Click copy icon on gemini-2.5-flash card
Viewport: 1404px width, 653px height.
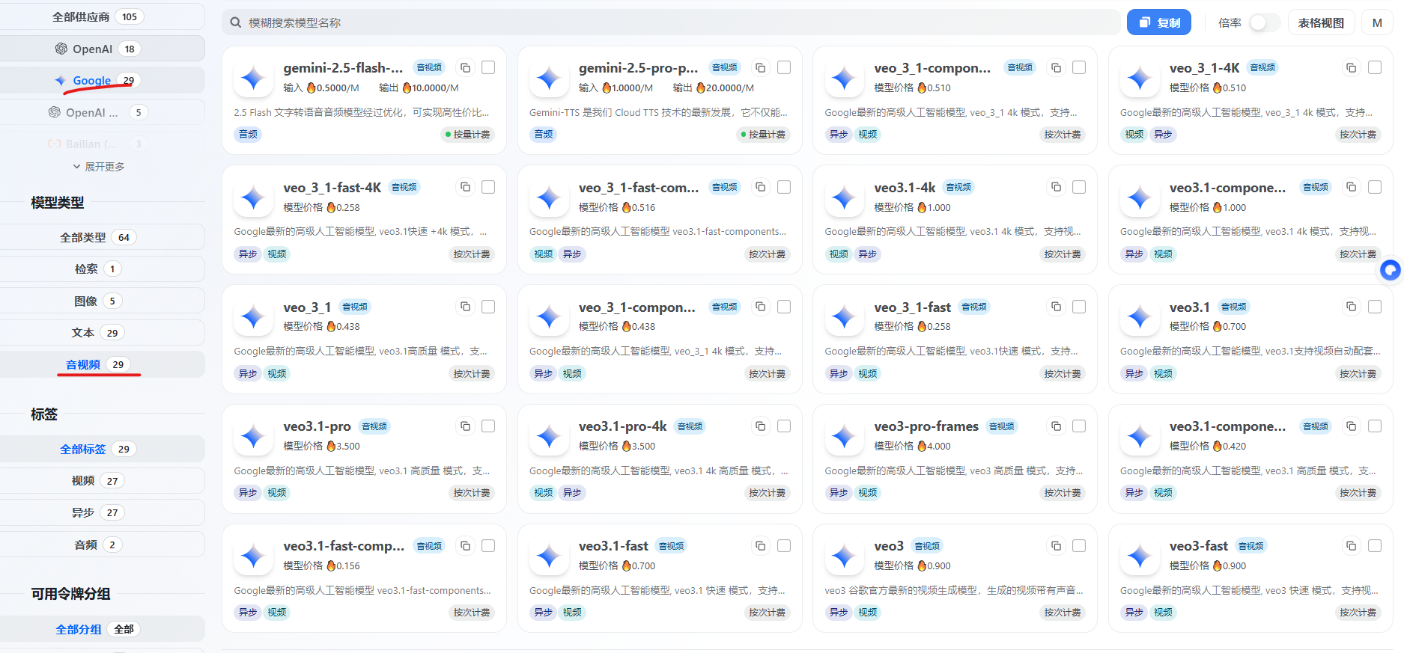pos(465,68)
